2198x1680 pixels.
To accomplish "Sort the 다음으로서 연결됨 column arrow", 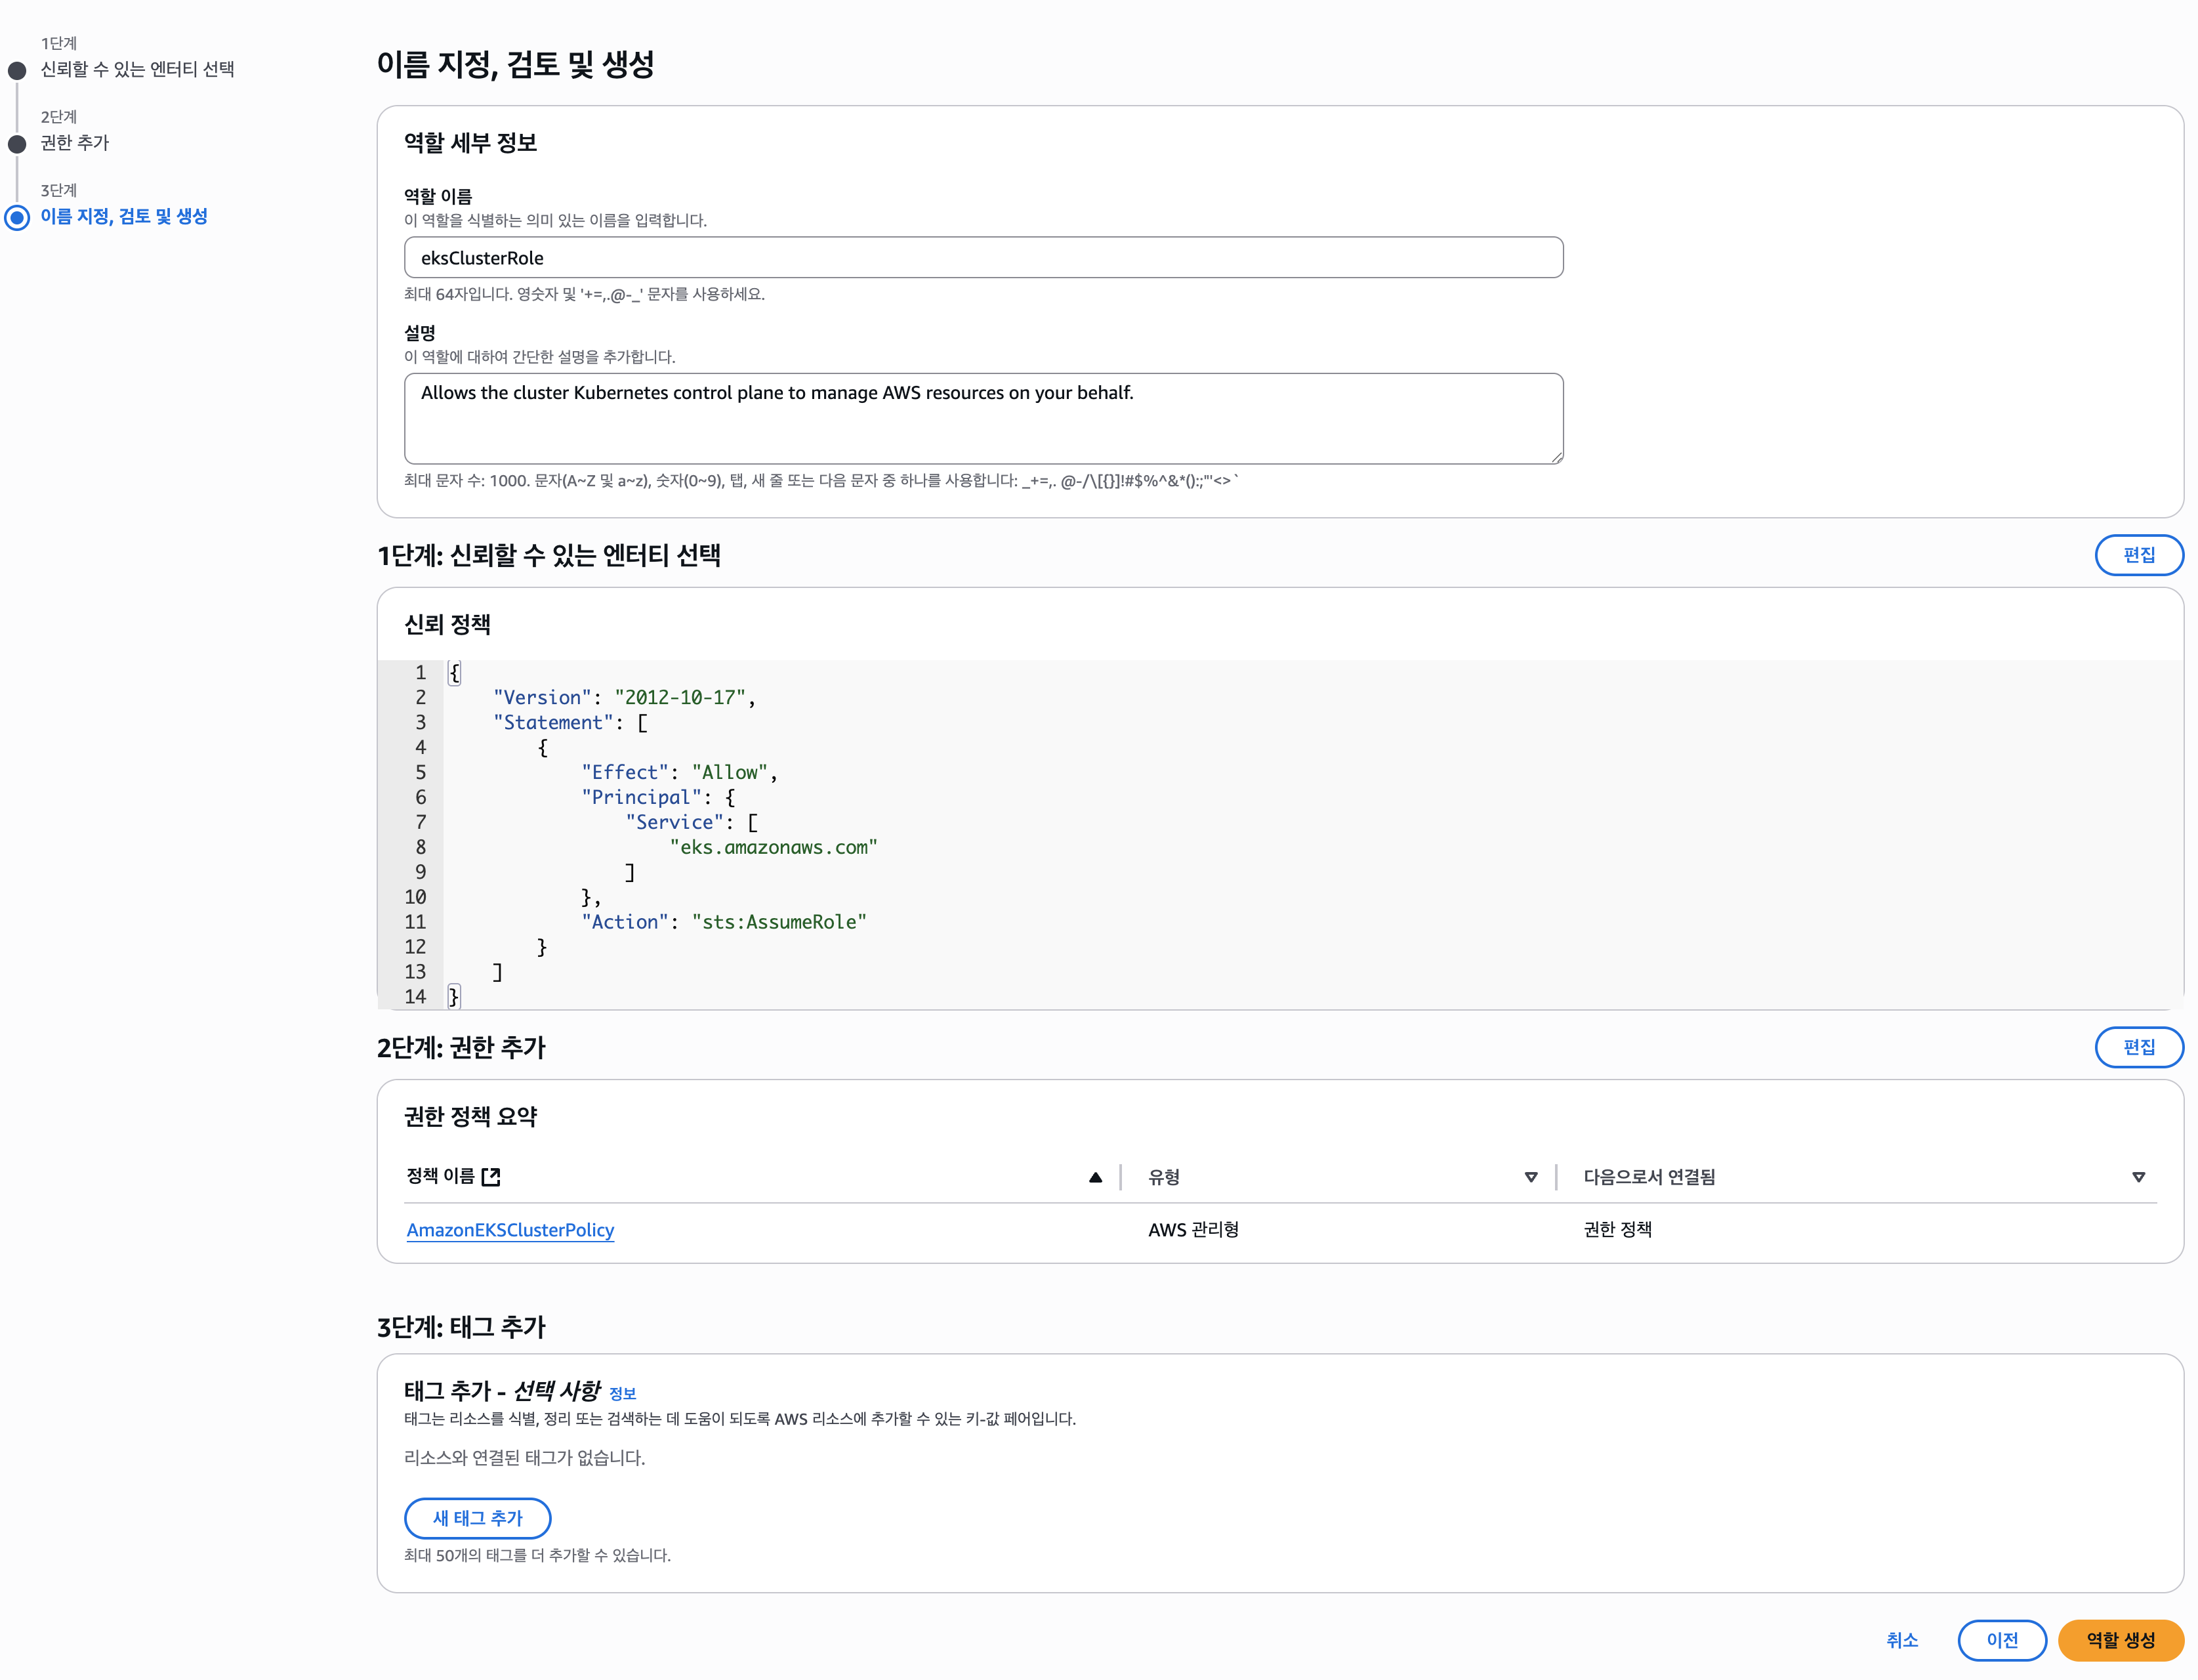I will click(2138, 1178).
